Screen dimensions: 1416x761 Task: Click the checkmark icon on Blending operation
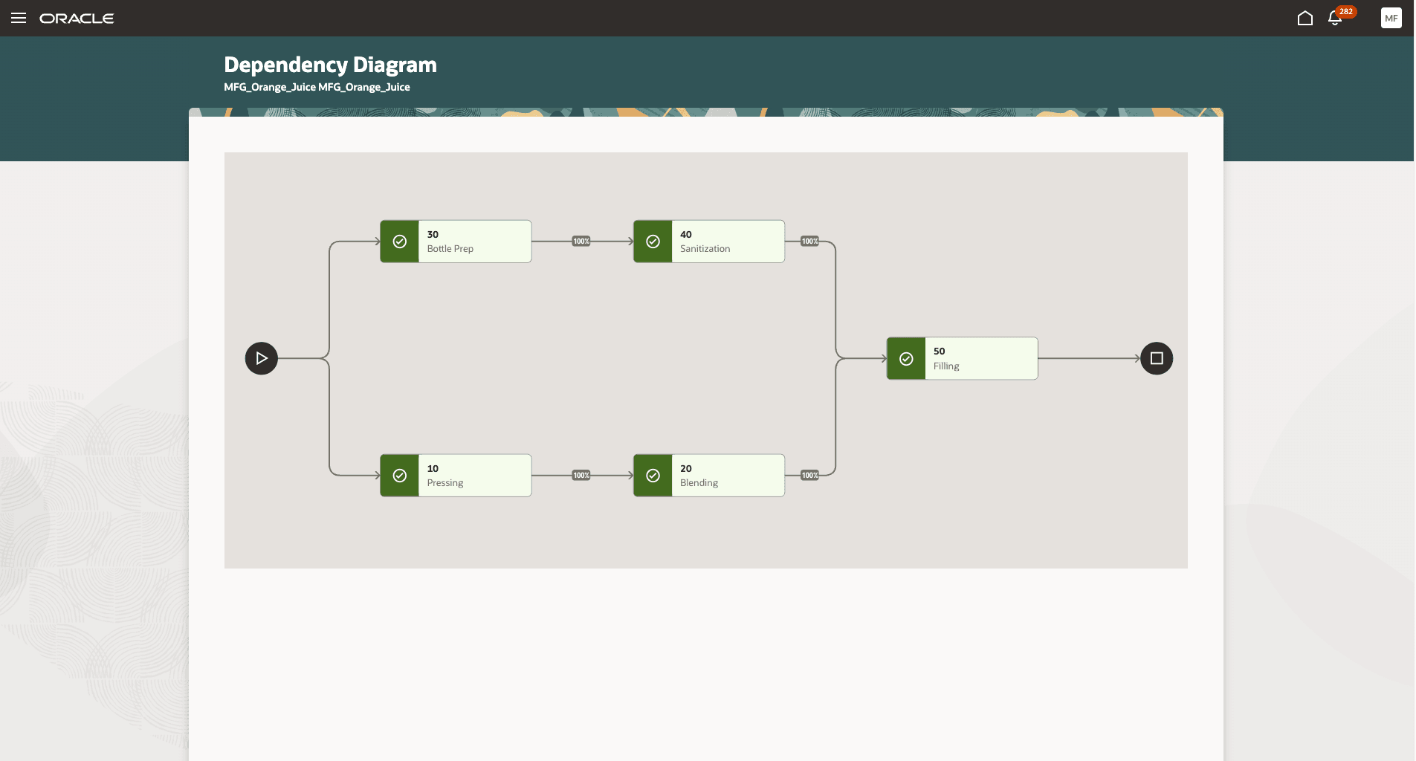tap(653, 475)
